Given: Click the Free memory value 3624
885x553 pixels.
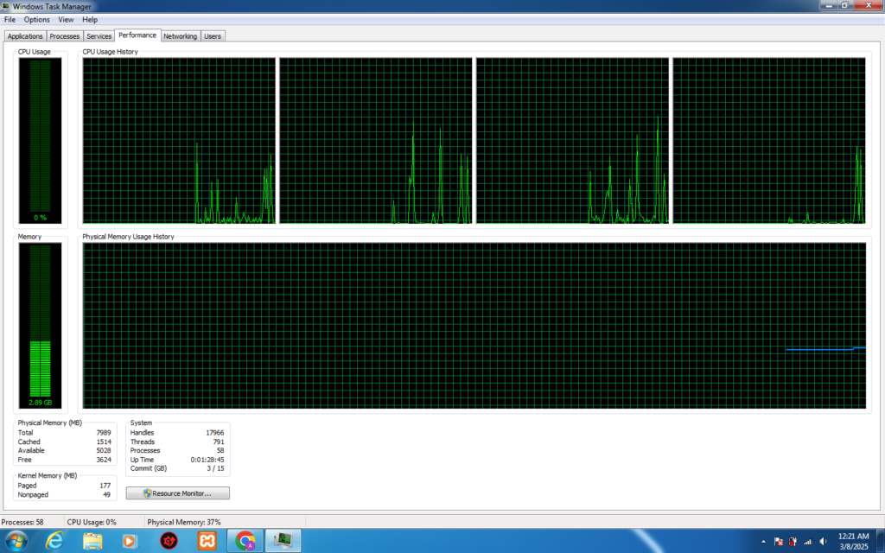Looking at the screenshot, I should (104, 460).
